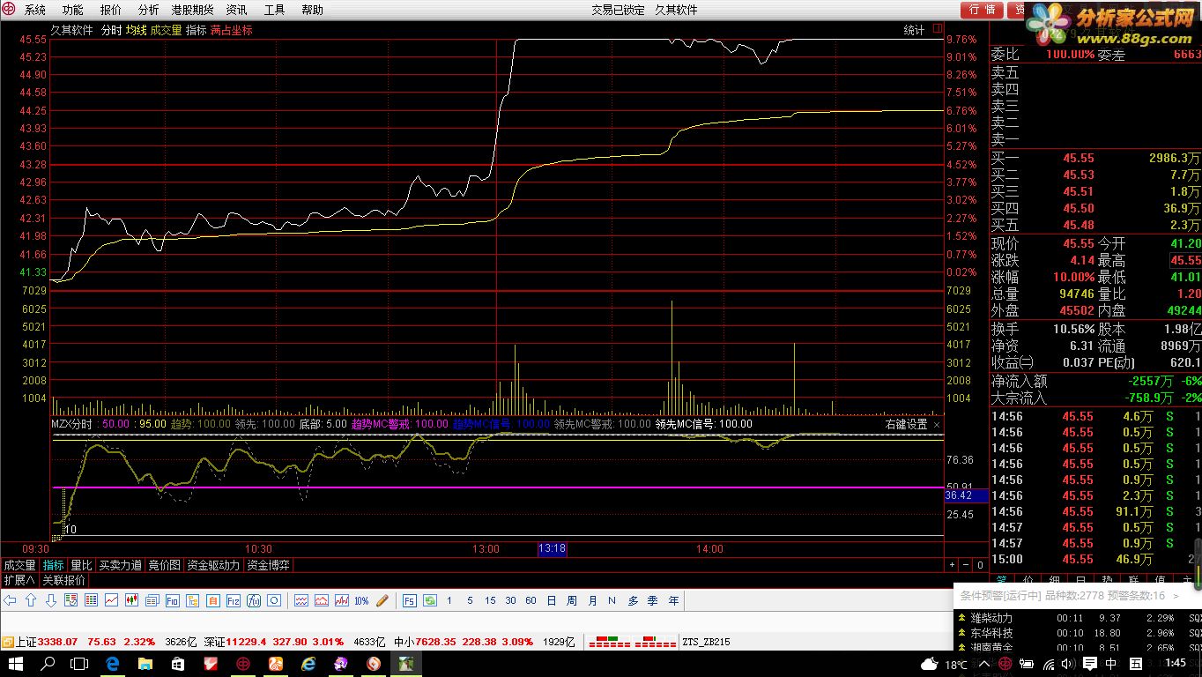
Task: Click 右键设置 in indicator panel
Action: click(x=906, y=424)
